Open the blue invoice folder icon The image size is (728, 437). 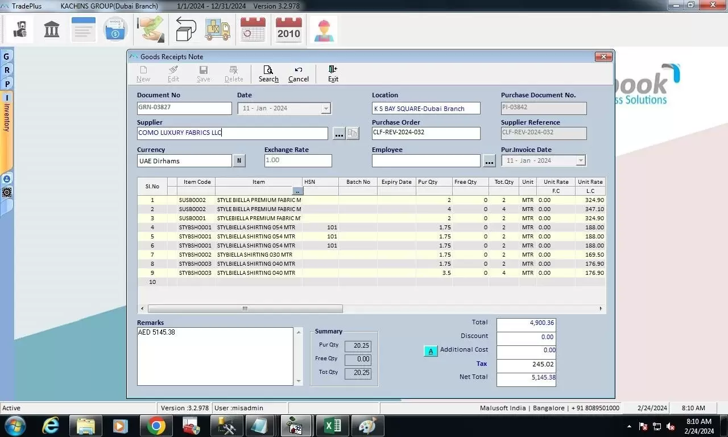click(115, 29)
